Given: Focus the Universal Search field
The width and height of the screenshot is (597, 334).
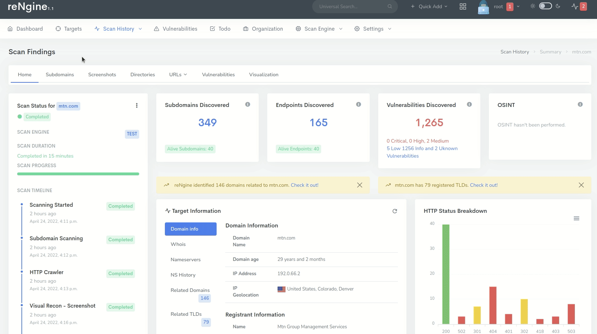Looking at the screenshot, I should click(x=351, y=6).
